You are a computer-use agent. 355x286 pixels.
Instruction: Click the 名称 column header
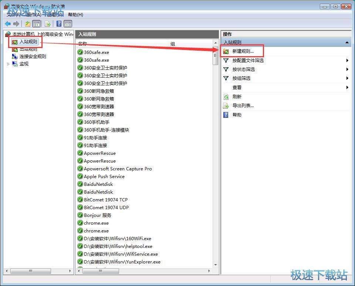pyautogui.click(x=122, y=44)
